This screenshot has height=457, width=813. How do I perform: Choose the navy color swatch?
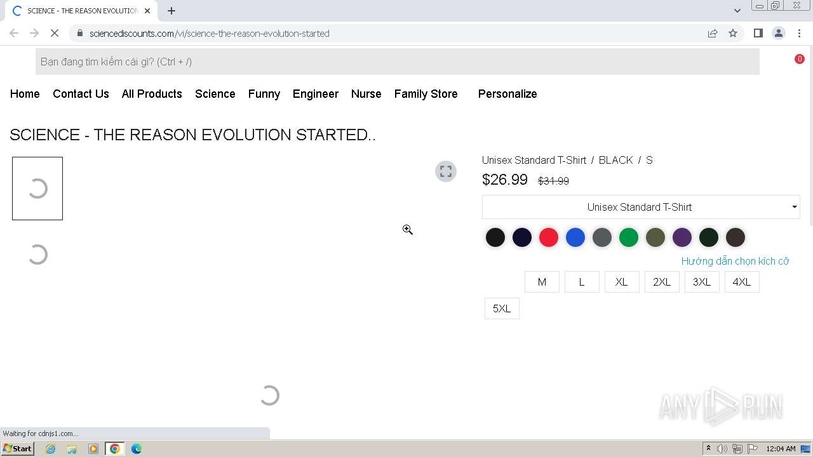pyautogui.click(x=522, y=237)
